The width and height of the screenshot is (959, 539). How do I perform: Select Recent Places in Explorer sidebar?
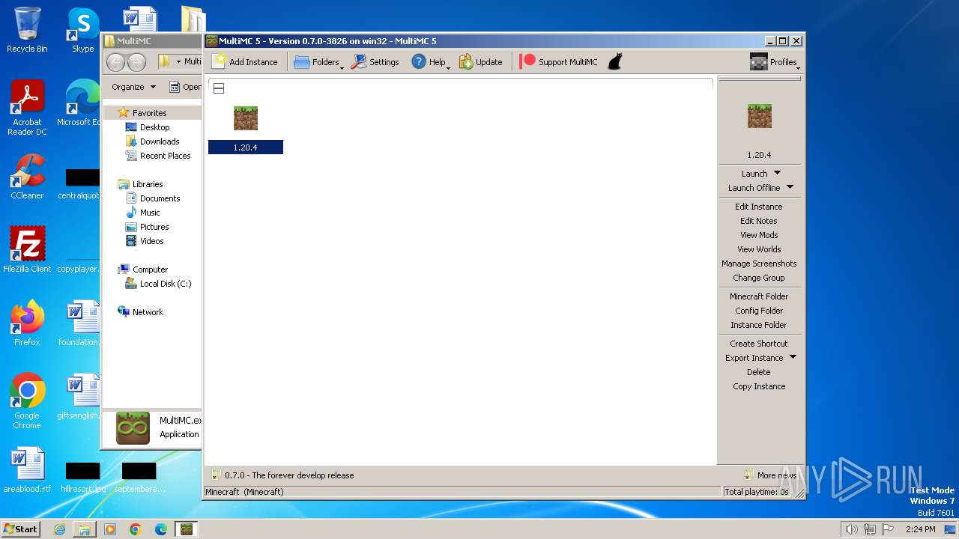[x=165, y=156]
